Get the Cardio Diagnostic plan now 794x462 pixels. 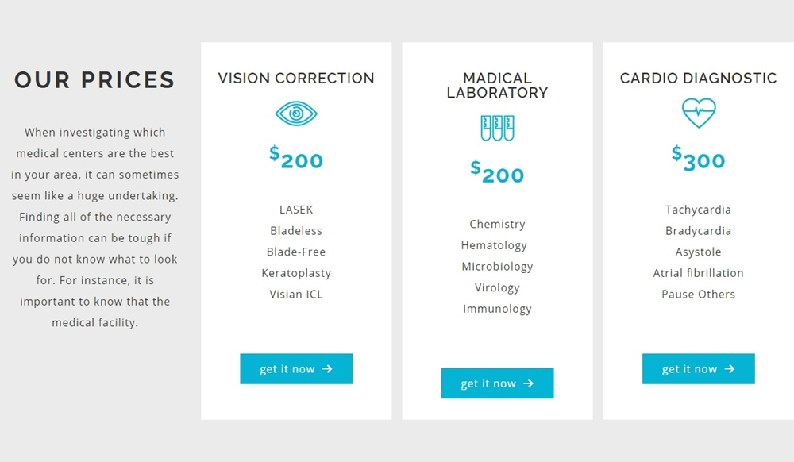(698, 369)
